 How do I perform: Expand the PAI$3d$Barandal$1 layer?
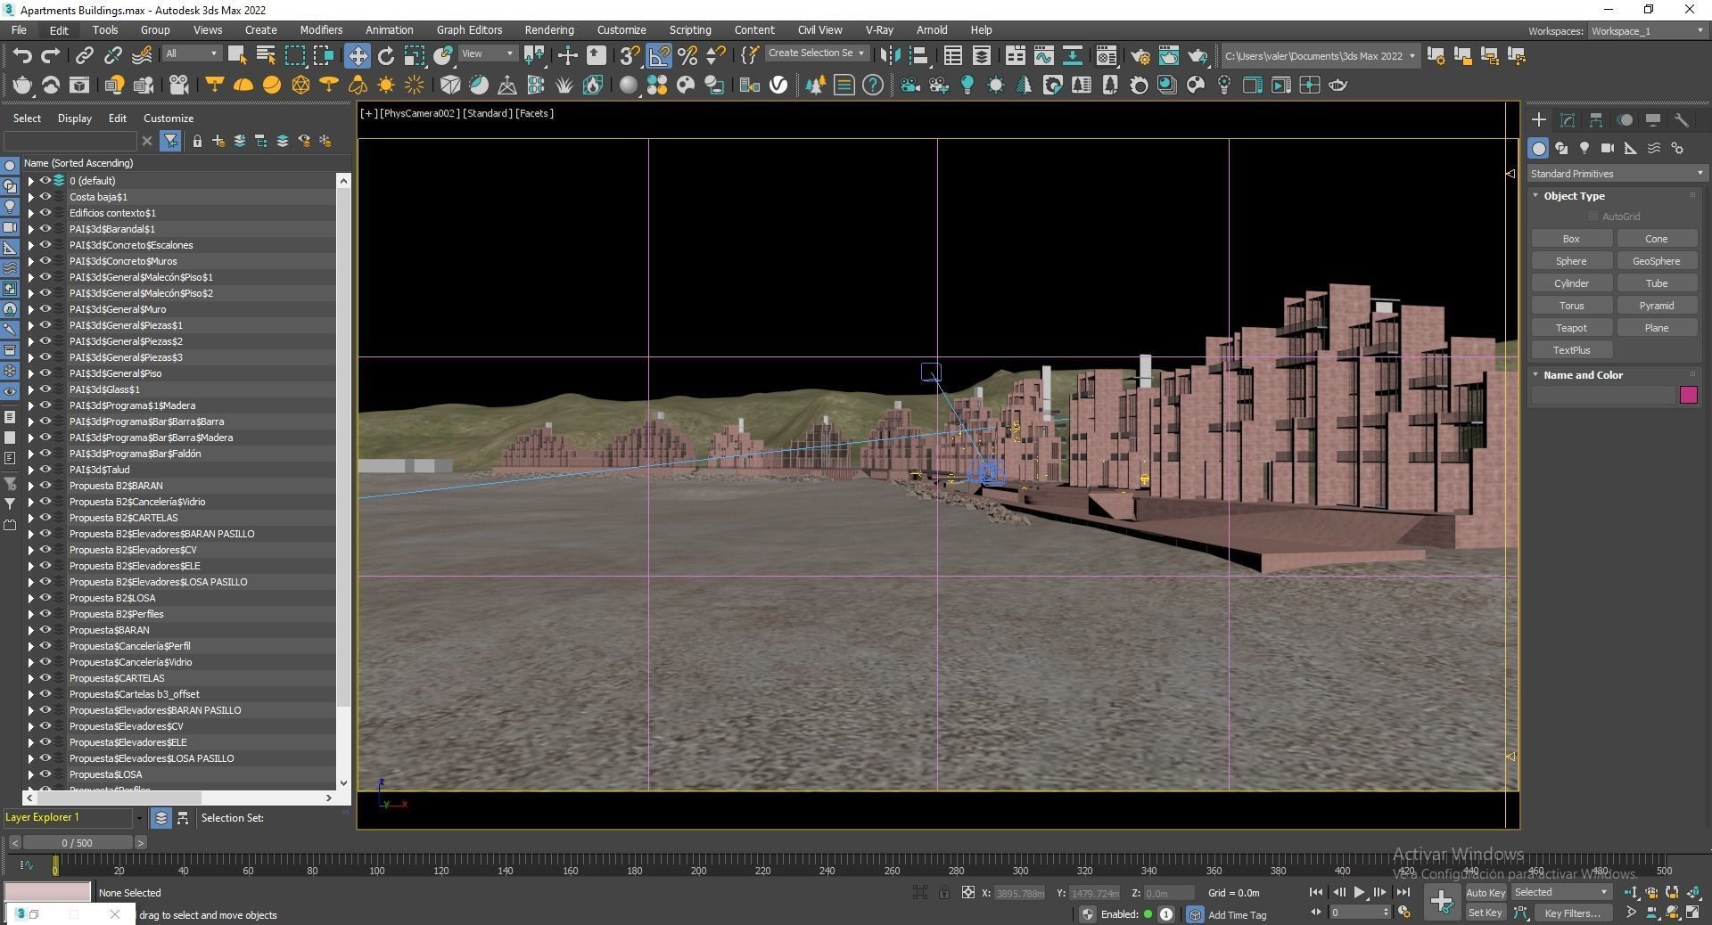point(30,229)
